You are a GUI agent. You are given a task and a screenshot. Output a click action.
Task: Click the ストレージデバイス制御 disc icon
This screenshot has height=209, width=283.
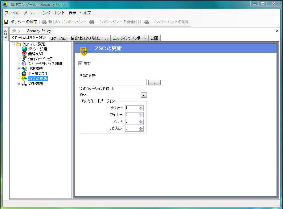point(24,64)
